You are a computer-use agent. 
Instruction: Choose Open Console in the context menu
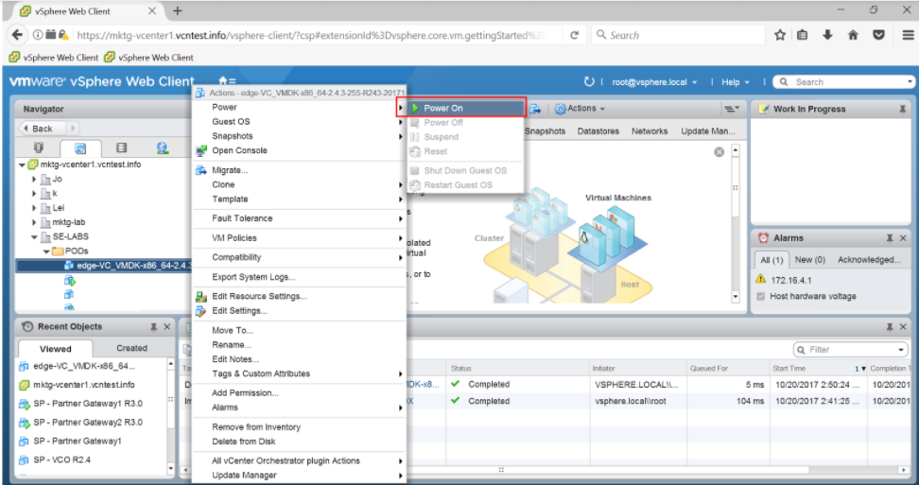coord(239,150)
